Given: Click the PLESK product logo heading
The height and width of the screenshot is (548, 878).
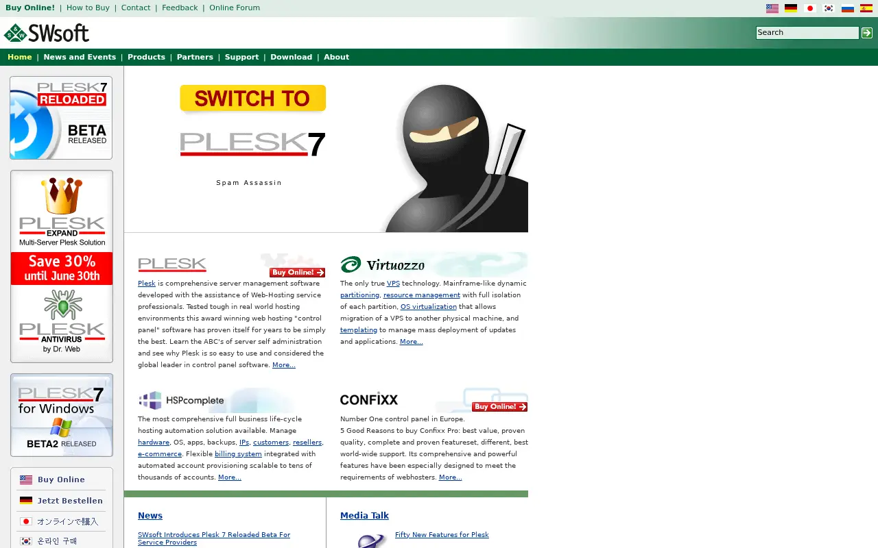Looking at the screenshot, I should 172,264.
